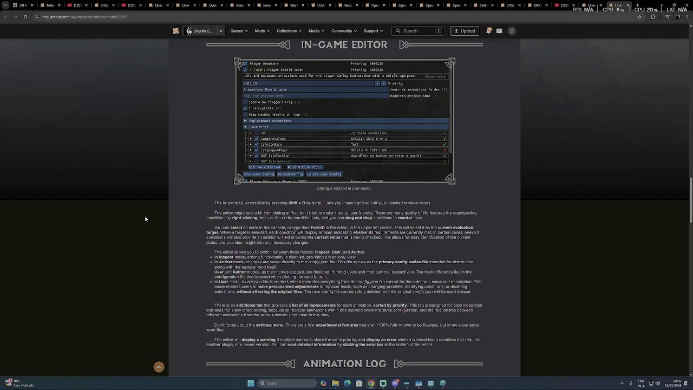Open the Community dropdown
This screenshot has height=390, width=693.
coord(344,31)
